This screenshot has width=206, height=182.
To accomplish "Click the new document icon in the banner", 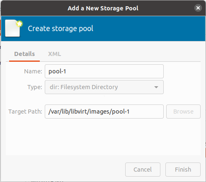I will point(14,28).
